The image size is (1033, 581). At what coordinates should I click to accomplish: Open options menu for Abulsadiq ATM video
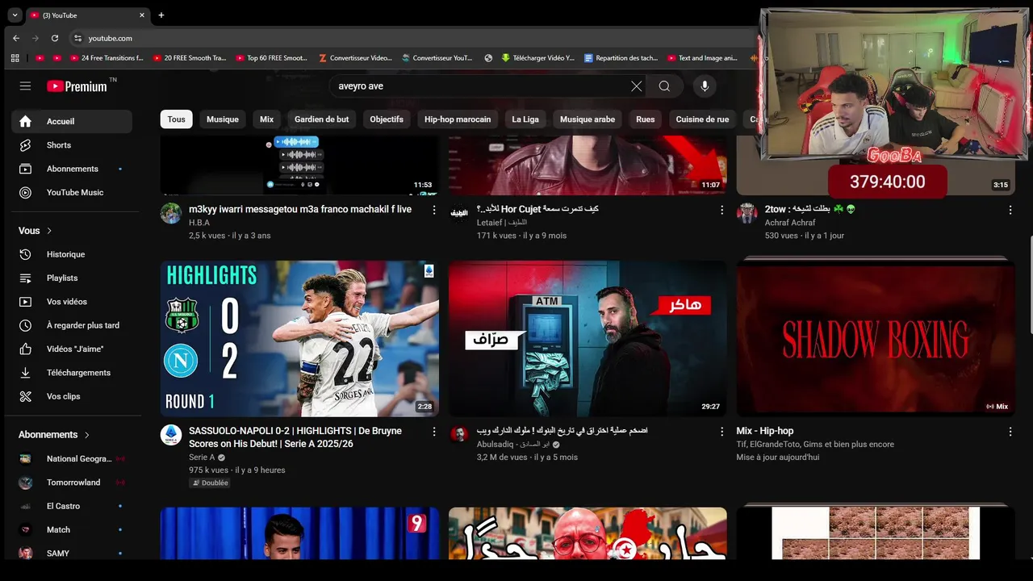point(722,432)
